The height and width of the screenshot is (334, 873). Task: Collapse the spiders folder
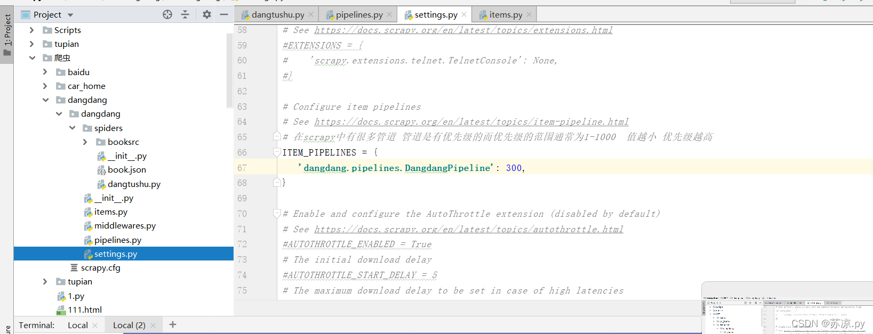tap(72, 128)
